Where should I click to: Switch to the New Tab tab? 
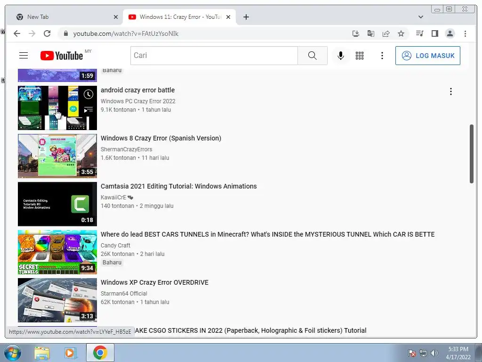coord(64,17)
